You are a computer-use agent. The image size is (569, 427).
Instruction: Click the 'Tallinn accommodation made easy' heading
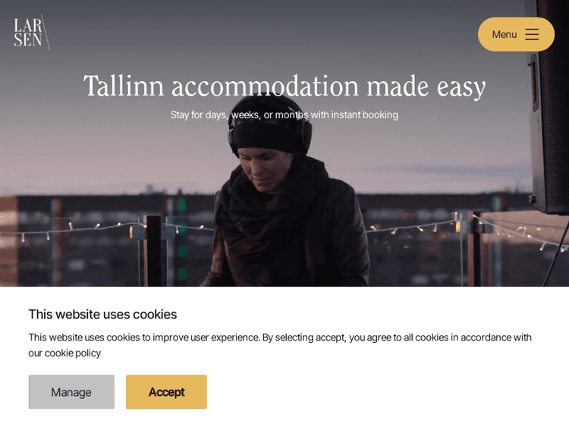click(284, 86)
